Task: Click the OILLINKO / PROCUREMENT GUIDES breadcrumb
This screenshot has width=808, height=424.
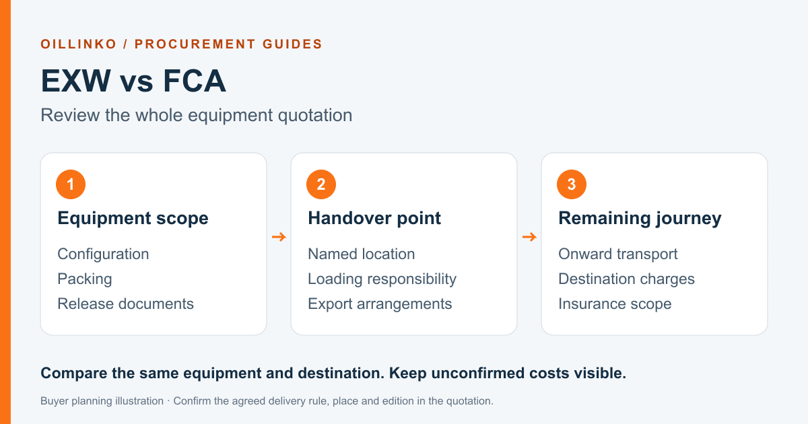Action: pyautogui.click(x=181, y=44)
